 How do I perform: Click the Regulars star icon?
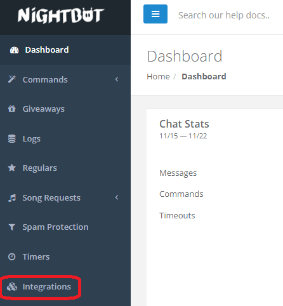[12, 168]
